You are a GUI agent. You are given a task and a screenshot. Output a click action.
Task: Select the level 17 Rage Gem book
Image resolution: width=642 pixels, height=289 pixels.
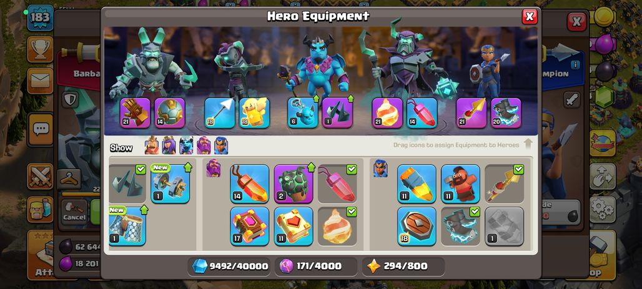(x=249, y=226)
